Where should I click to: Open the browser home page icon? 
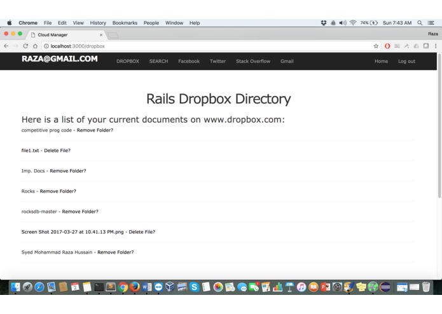click(35, 46)
